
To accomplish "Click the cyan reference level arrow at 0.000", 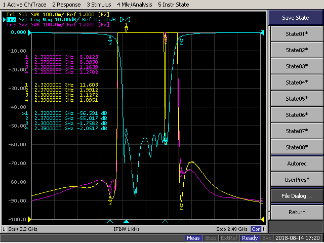I will 29,32.
